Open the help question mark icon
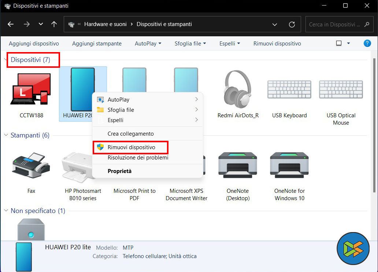This screenshot has width=378, height=272. pyautogui.click(x=367, y=43)
